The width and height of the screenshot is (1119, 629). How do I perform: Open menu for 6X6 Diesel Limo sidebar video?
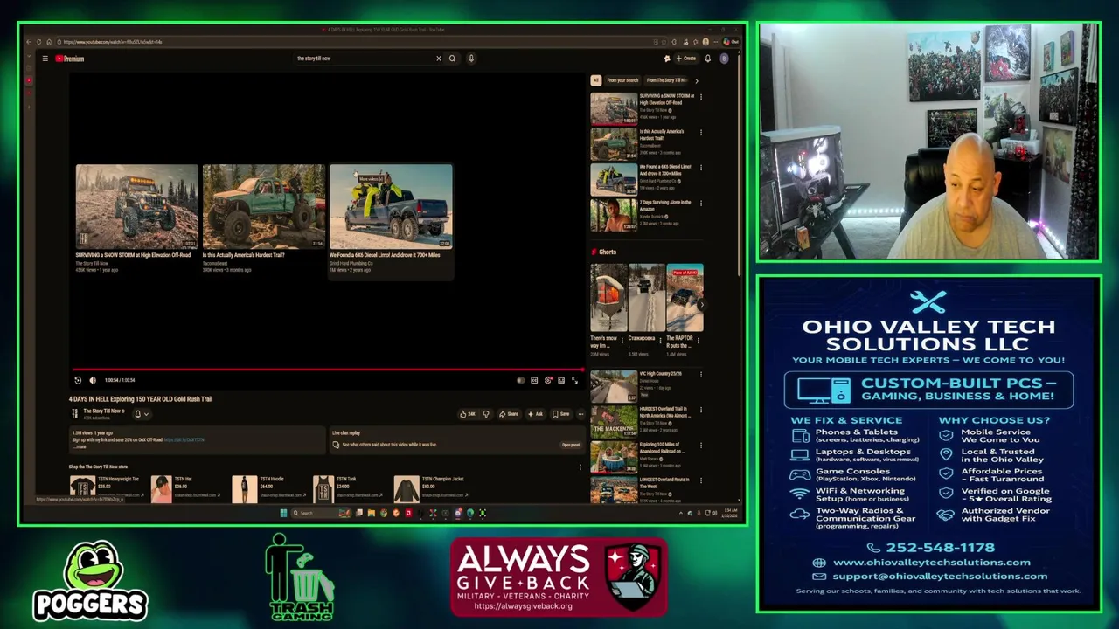700,167
